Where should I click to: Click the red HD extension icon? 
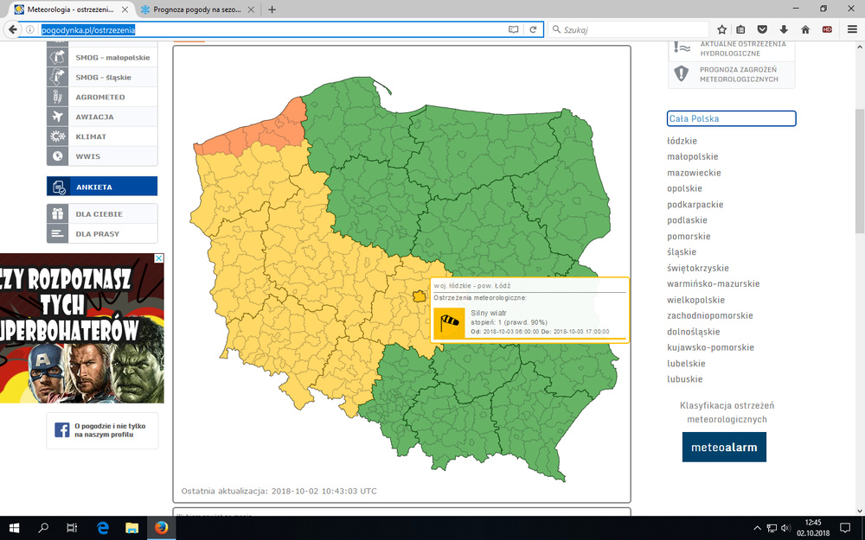[x=827, y=29]
